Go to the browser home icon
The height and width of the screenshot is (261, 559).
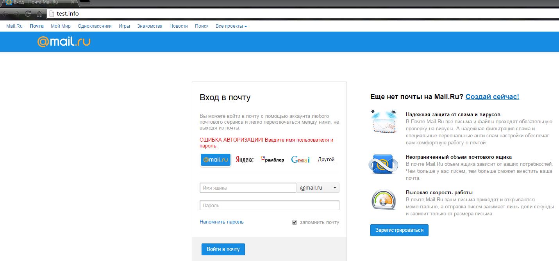tap(39, 14)
